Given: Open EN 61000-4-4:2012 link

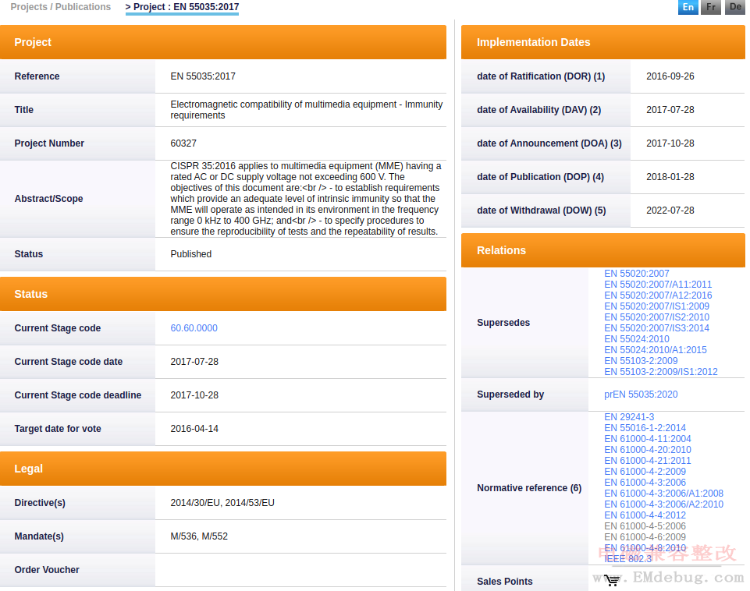Looking at the screenshot, I should (x=645, y=515).
